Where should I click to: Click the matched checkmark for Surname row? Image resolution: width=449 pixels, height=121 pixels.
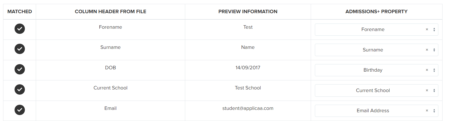click(20, 49)
